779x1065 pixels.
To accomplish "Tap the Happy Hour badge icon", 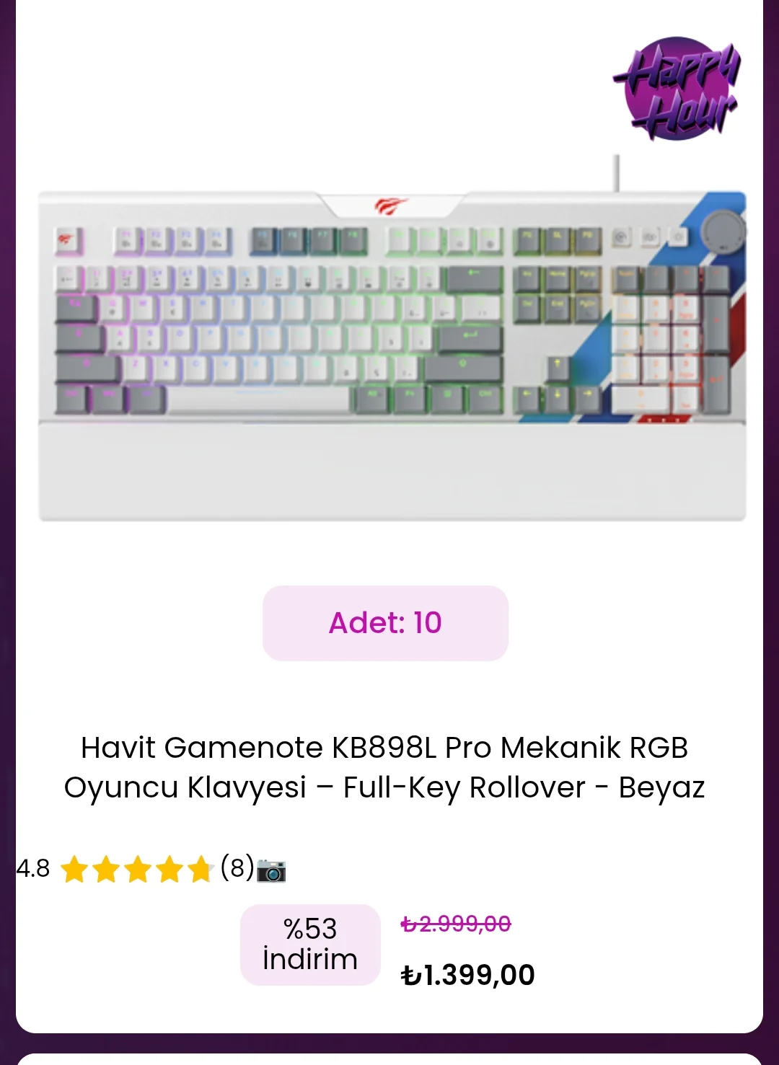I will point(677,89).
